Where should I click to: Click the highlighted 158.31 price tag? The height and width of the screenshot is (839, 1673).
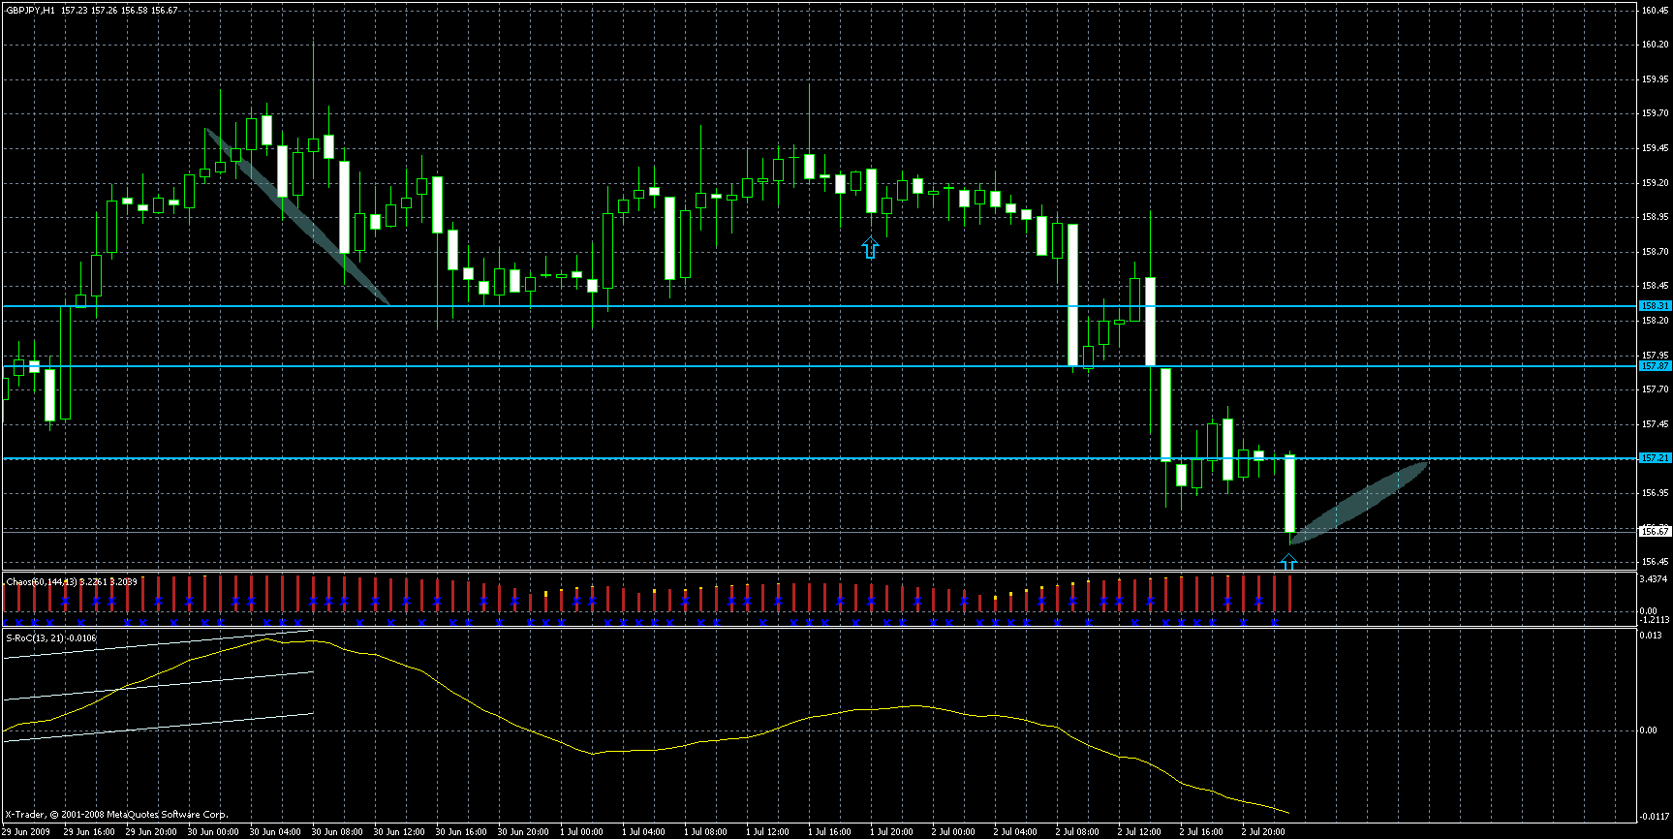click(x=1655, y=306)
